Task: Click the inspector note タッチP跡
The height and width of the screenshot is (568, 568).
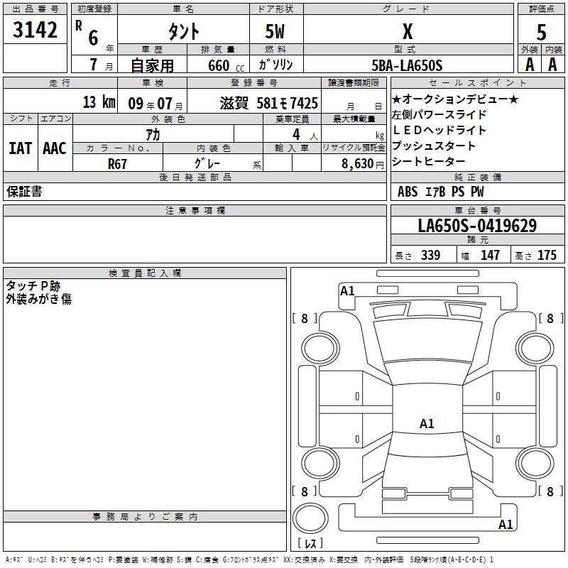Action: tap(33, 285)
